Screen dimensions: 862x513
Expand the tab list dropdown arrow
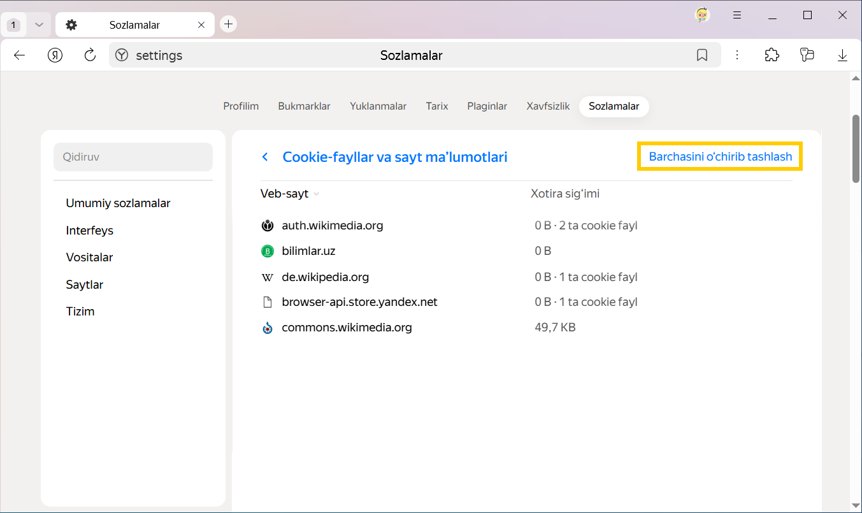pos(39,25)
